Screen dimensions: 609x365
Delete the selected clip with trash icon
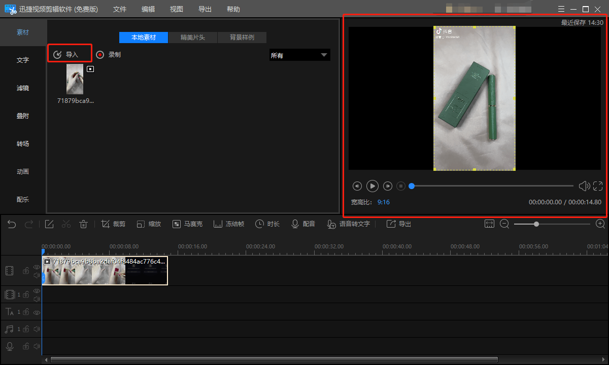[84, 224]
